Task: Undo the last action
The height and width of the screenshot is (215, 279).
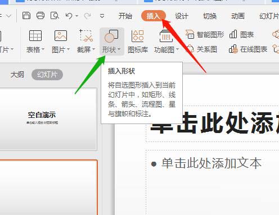Action: [x=69, y=16]
